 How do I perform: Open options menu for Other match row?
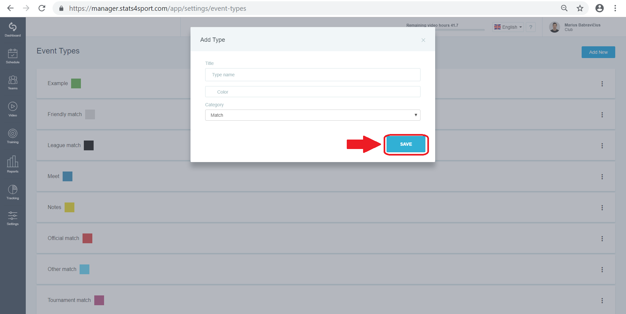[602, 270]
